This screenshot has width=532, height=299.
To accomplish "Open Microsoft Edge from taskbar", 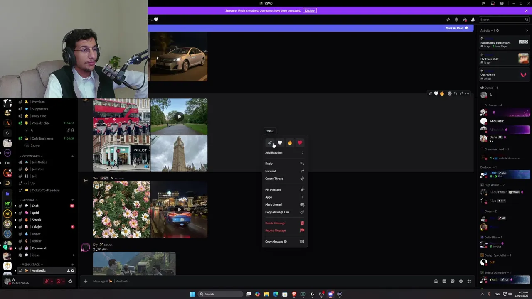I will click(276, 294).
